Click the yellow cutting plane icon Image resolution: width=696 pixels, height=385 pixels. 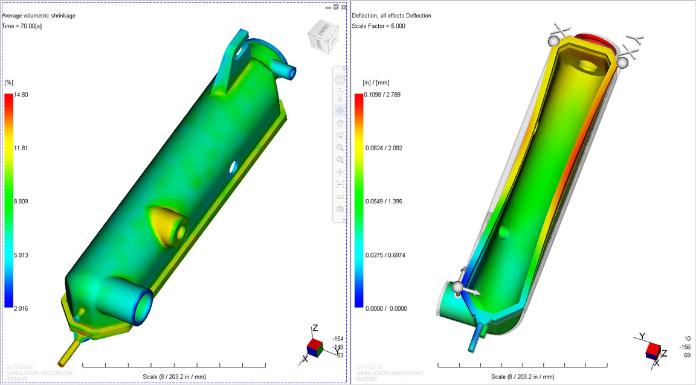point(340,197)
